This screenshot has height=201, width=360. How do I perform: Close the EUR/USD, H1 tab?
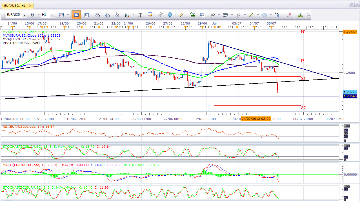point(31,5)
